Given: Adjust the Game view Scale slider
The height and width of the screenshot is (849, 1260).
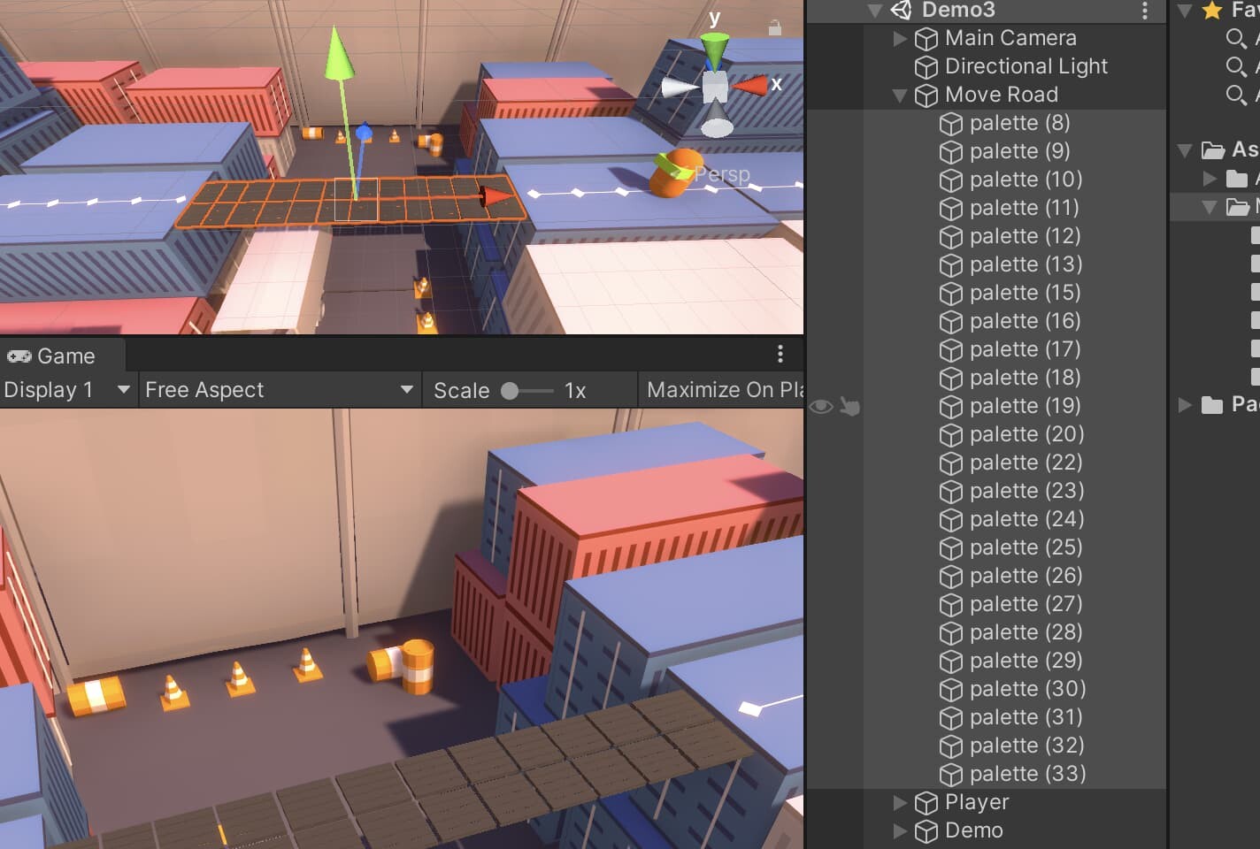Looking at the screenshot, I should 527,391.
